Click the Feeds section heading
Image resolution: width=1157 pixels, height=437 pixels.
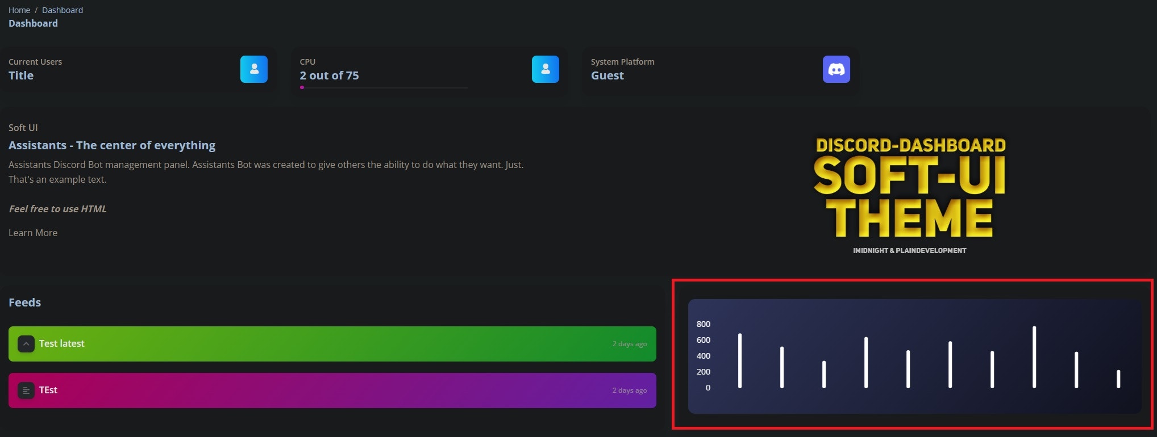point(24,302)
